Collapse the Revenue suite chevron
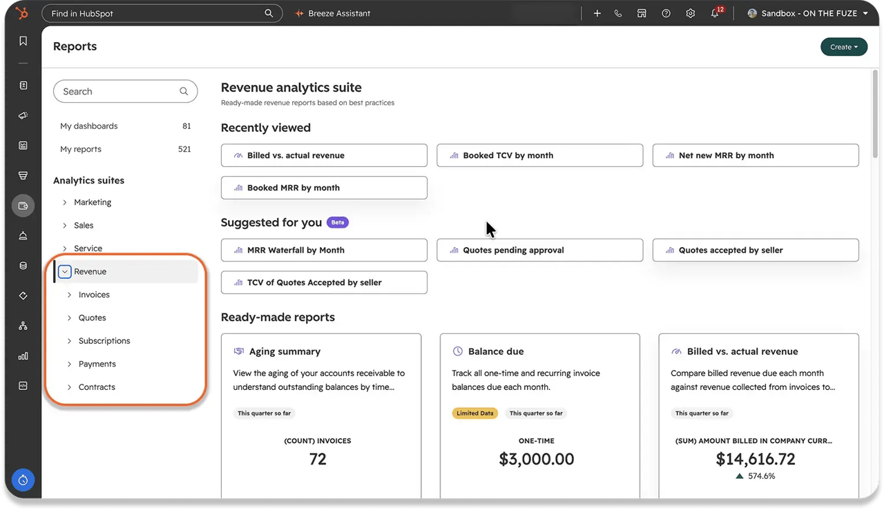The image size is (884, 510). tap(65, 272)
